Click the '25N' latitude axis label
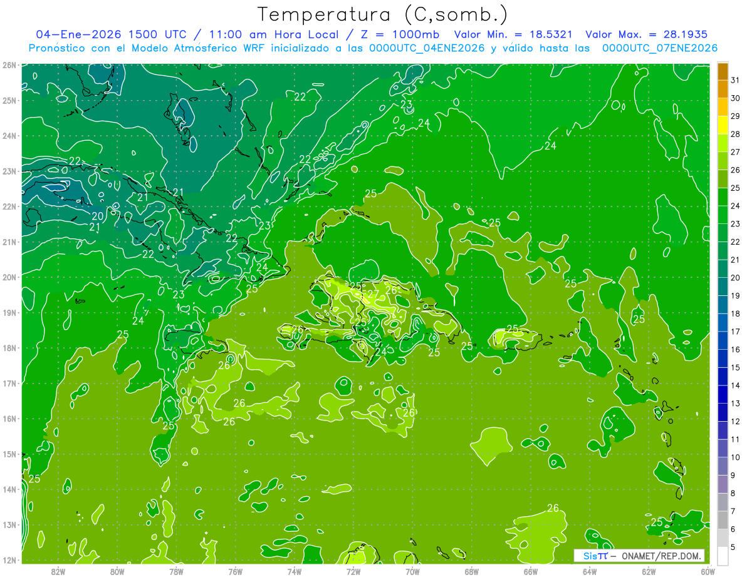The width and height of the screenshot is (752, 580). [9, 100]
